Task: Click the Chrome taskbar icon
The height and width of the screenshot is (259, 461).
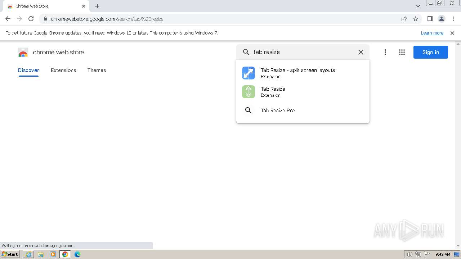Action: (65, 254)
